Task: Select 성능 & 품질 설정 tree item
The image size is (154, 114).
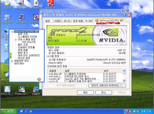Action: coord(27,39)
